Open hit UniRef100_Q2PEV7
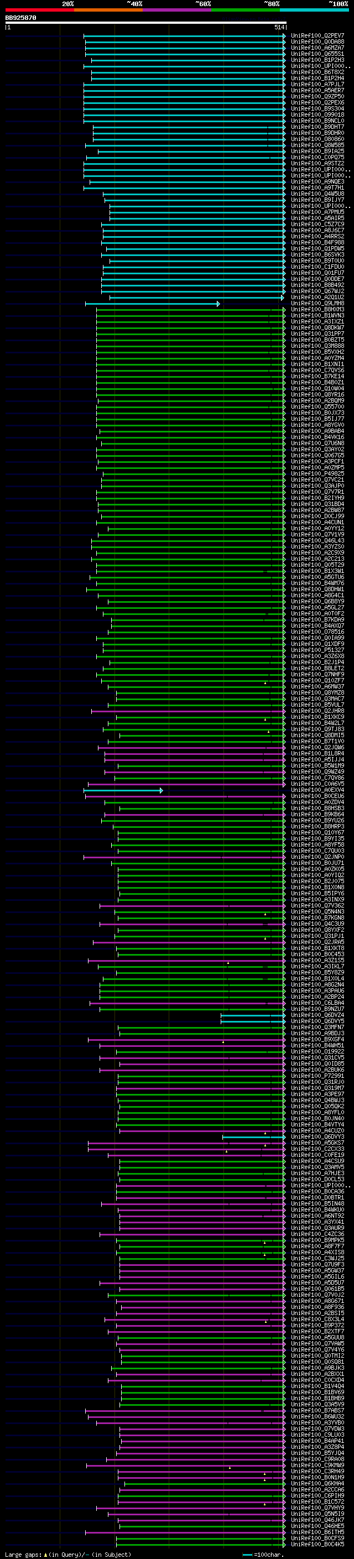 pos(317,36)
